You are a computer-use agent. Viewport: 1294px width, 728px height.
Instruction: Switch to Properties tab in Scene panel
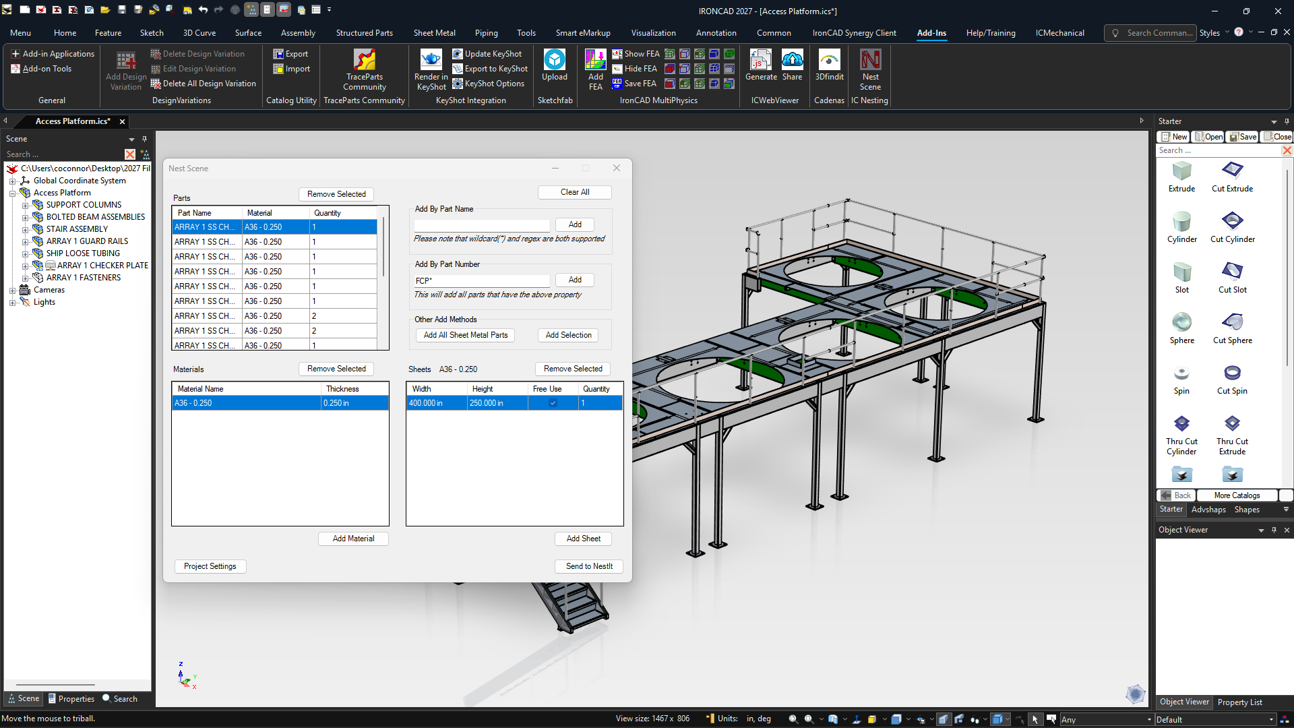click(x=71, y=699)
